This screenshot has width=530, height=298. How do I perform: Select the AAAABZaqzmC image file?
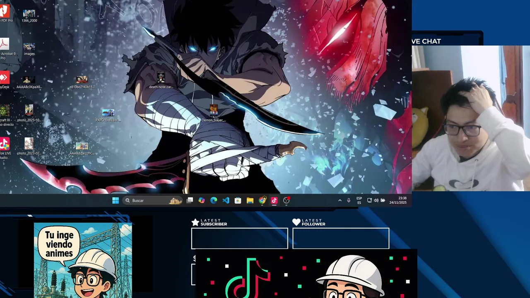coord(82,148)
